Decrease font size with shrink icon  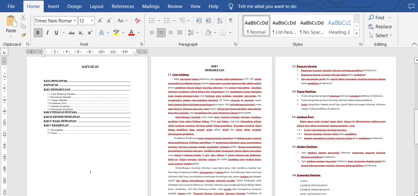pyautogui.click(x=109, y=21)
